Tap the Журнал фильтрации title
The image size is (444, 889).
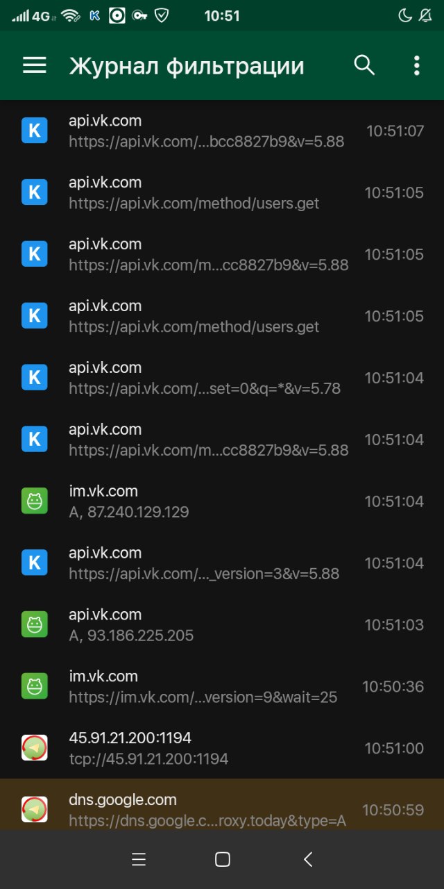pyautogui.click(x=187, y=66)
